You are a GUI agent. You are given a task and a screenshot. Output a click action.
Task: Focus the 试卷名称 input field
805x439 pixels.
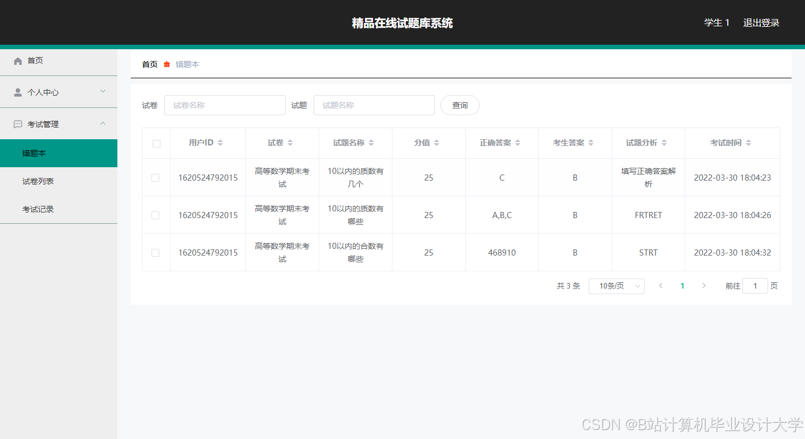(x=225, y=105)
